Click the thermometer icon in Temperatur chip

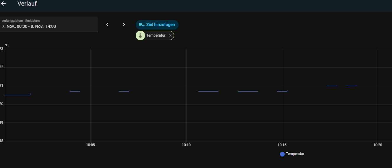tap(140, 35)
